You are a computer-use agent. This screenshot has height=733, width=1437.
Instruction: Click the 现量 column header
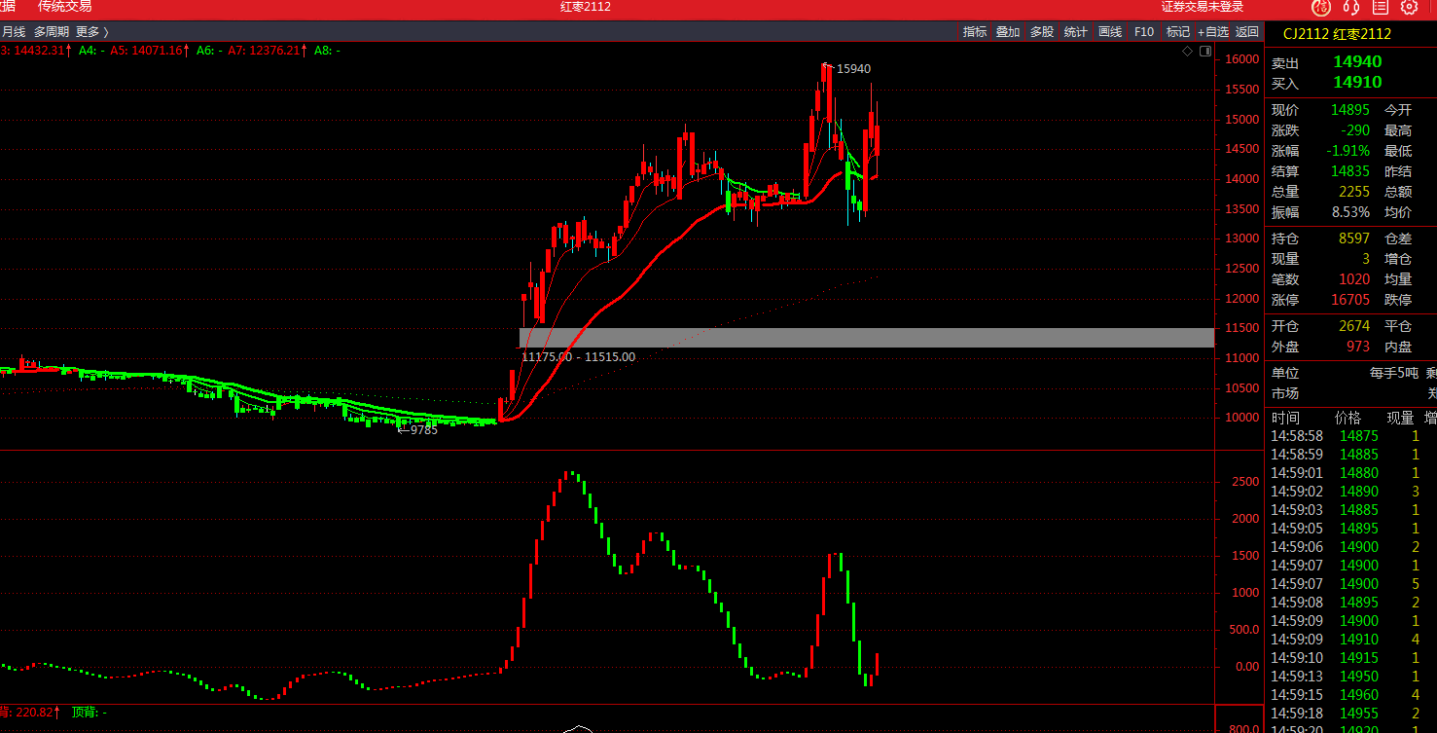click(1400, 418)
